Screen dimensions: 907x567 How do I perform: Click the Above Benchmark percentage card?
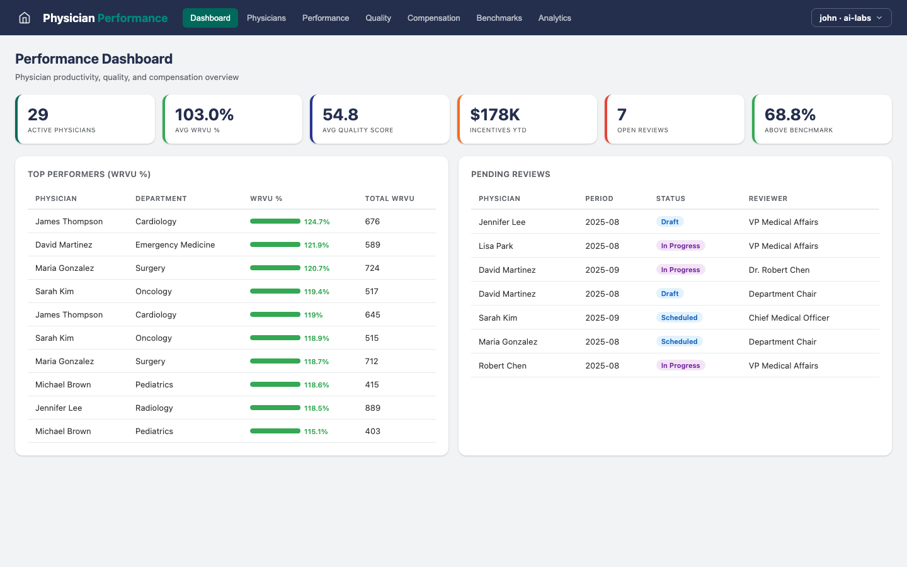pos(822,119)
